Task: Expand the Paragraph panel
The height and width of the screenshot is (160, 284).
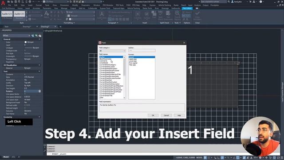Action: (x=113, y=23)
